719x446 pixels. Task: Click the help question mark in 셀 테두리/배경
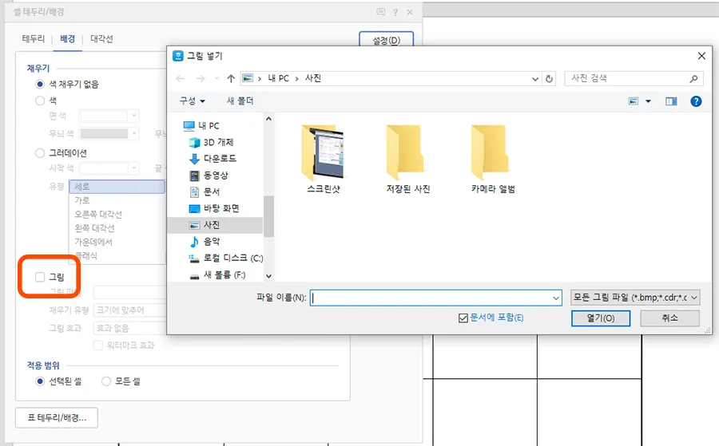[x=395, y=12]
